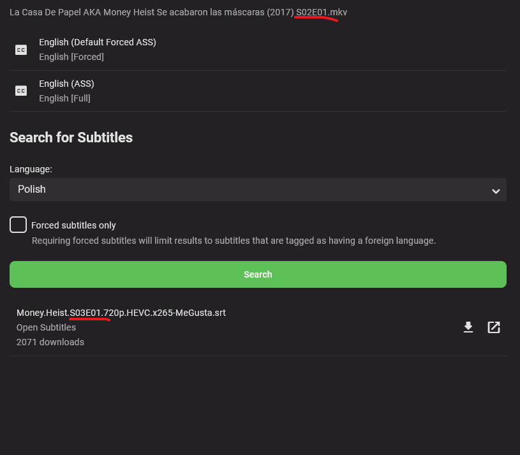Click the 'English [Forced]' subtitle description
This screenshot has width=520, height=455.
click(71, 57)
